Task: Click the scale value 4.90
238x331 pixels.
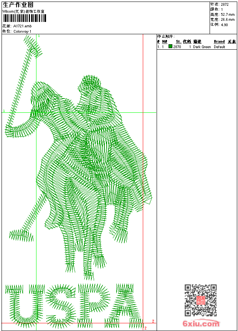Action: pos(224,25)
